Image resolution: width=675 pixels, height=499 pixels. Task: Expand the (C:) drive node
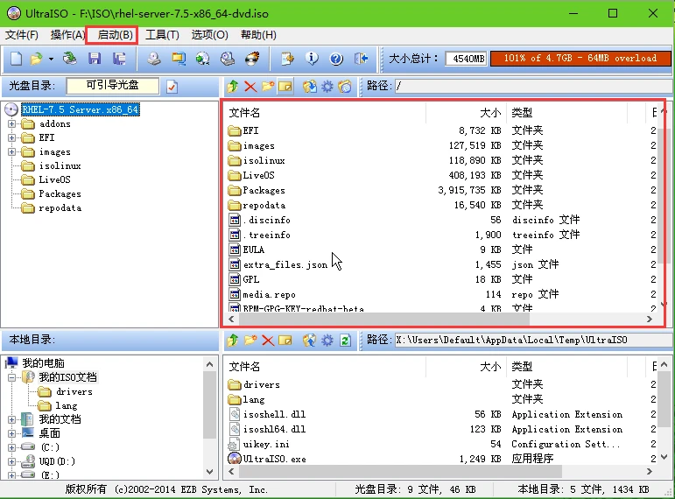point(11,447)
